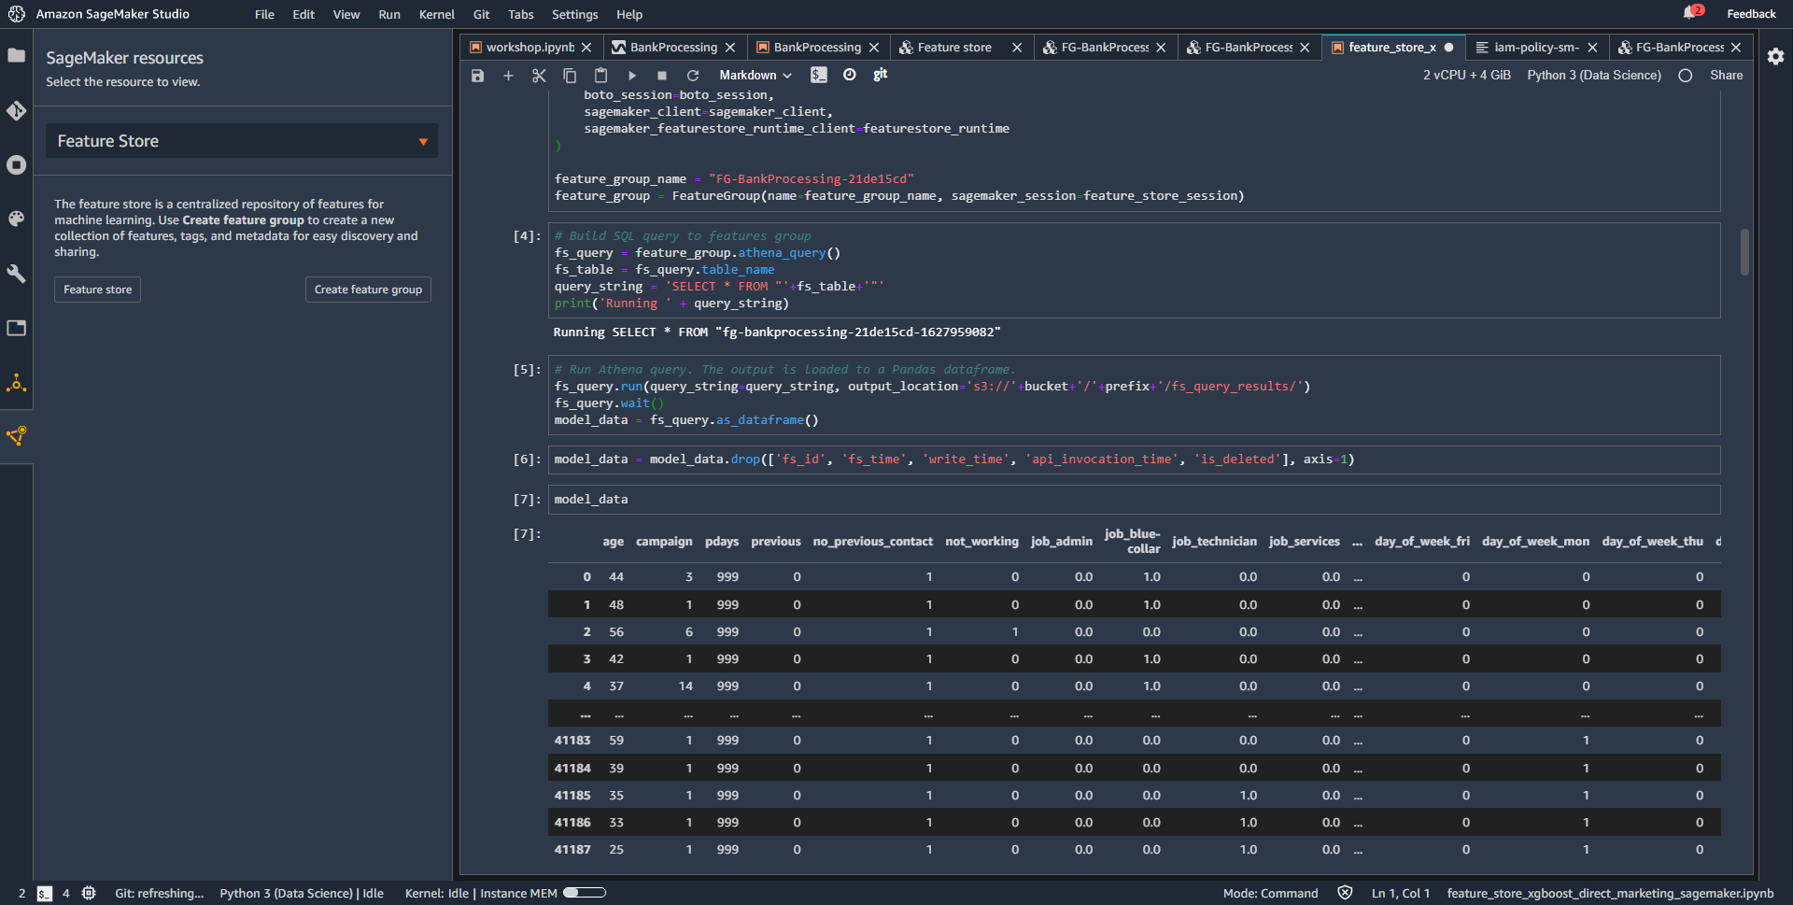The width and height of the screenshot is (1793, 905).
Task: Open Amazon SageMaker Studio logo icon
Action: point(17,14)
